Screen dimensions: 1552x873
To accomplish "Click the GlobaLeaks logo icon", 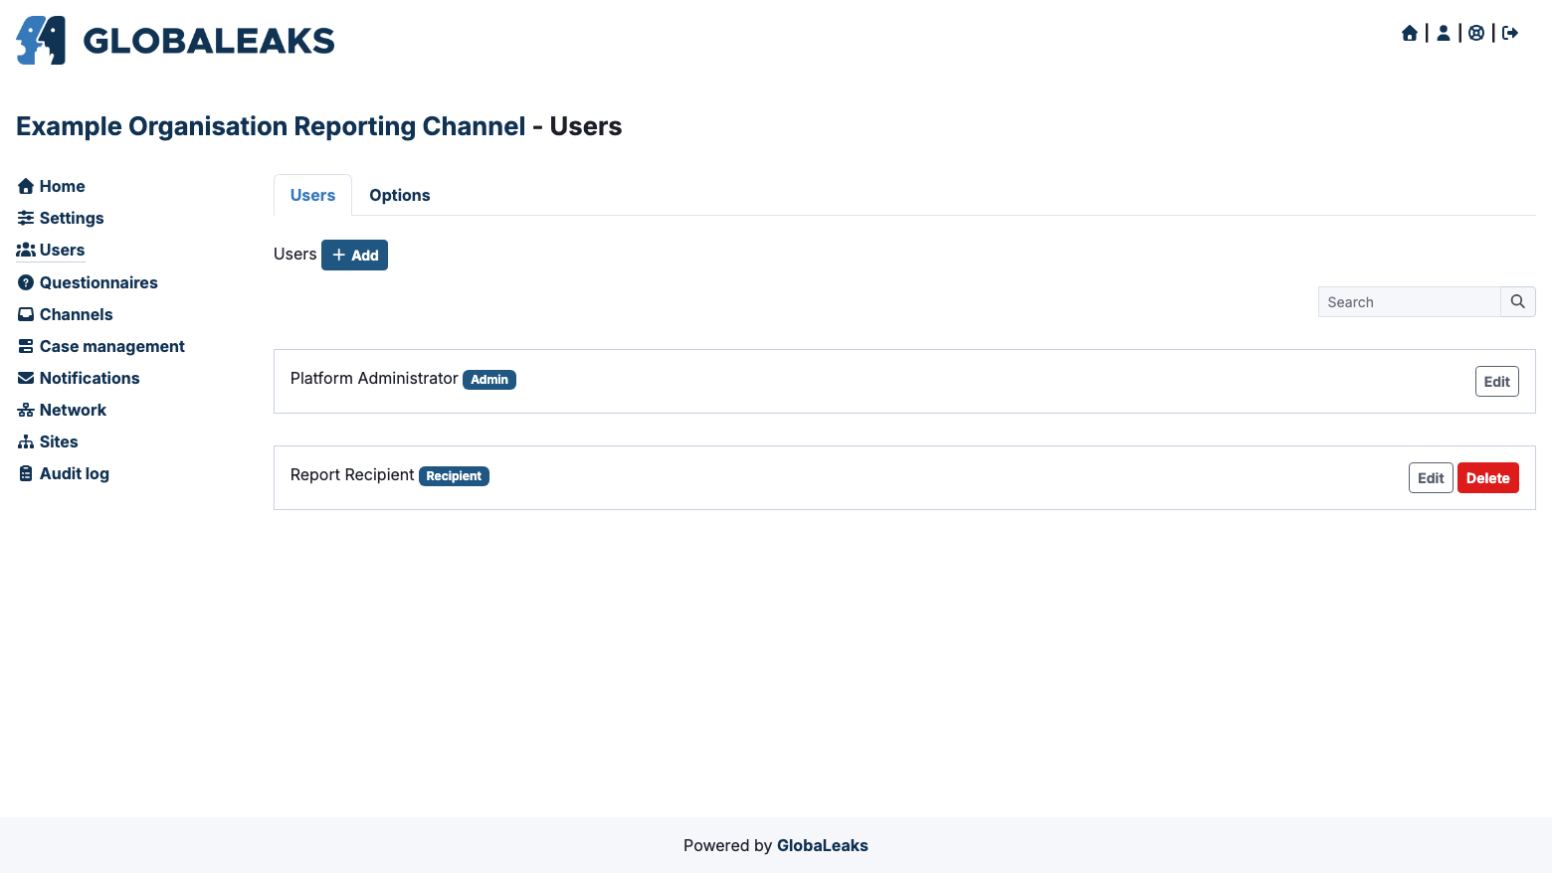I will [x=41, y=40].
